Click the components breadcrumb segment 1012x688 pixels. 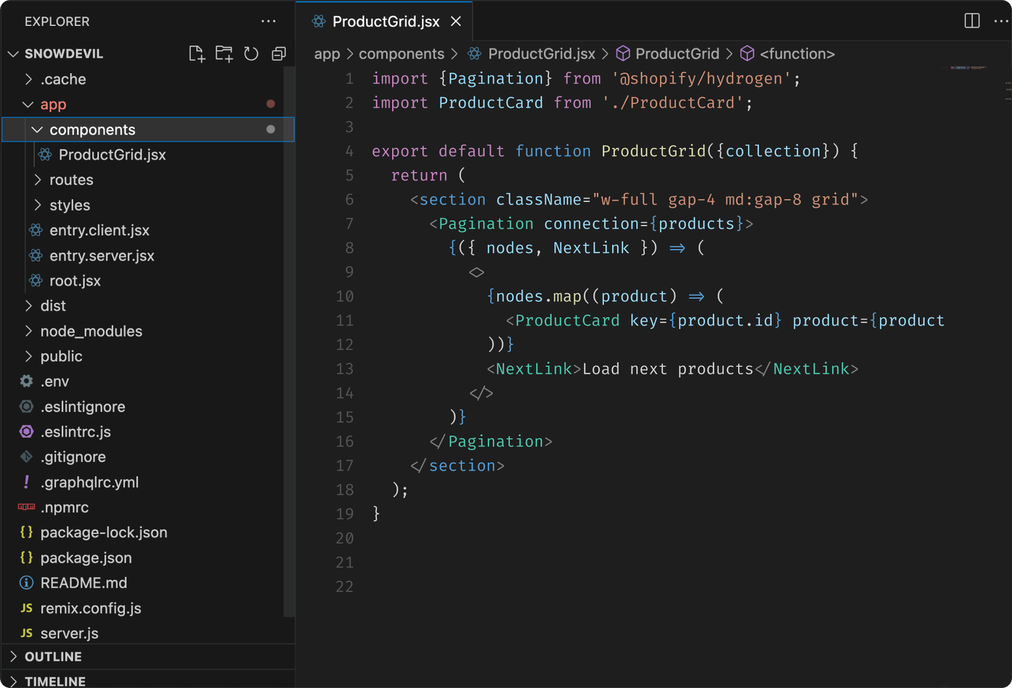[x=402, y=54]
